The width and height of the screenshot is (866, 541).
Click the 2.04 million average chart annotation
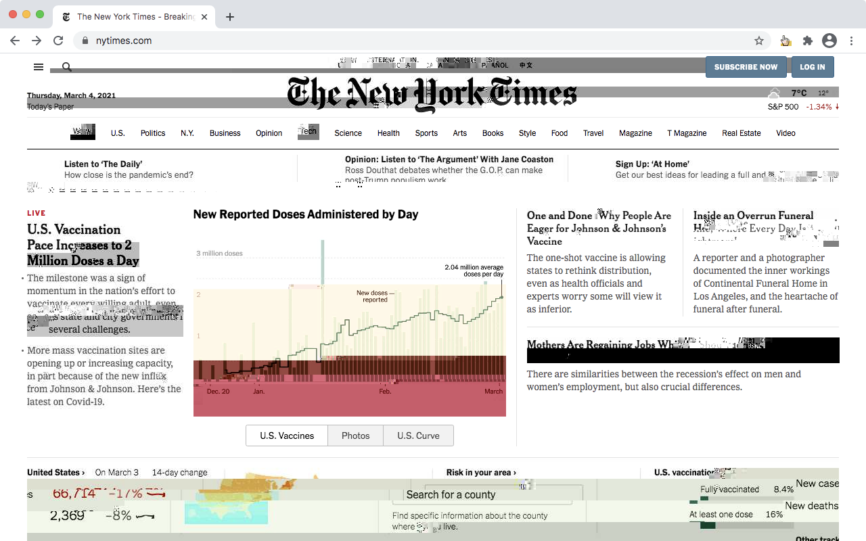474,270
